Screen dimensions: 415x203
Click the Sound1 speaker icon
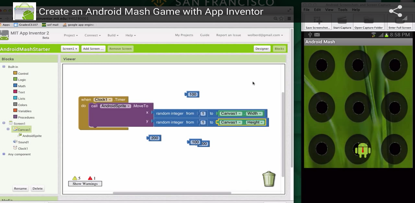(x=15, y=142)
